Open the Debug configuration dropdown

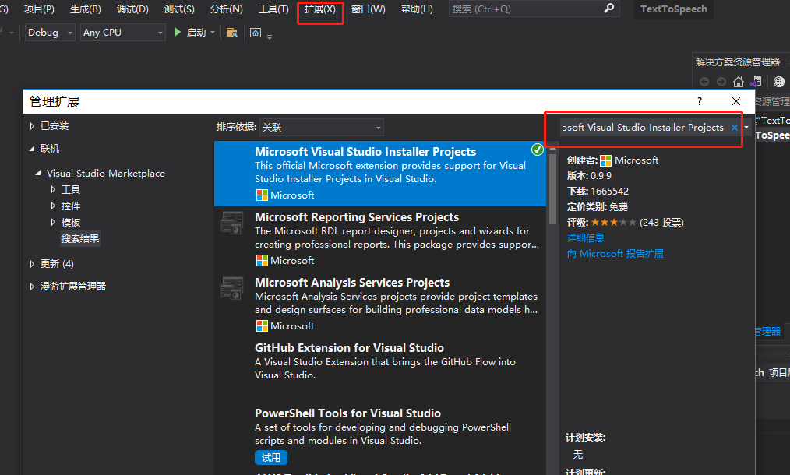pyautogui.click(x=50, y=32)
